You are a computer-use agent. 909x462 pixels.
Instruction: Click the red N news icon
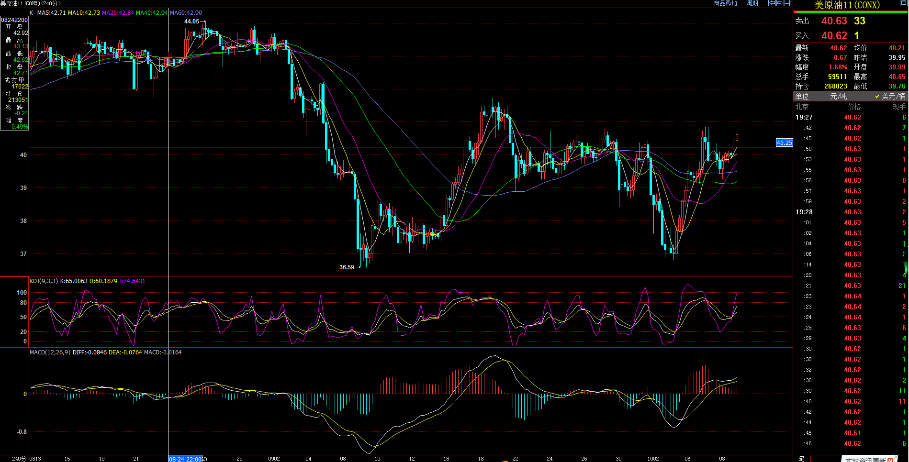click(x=890, y=460)
